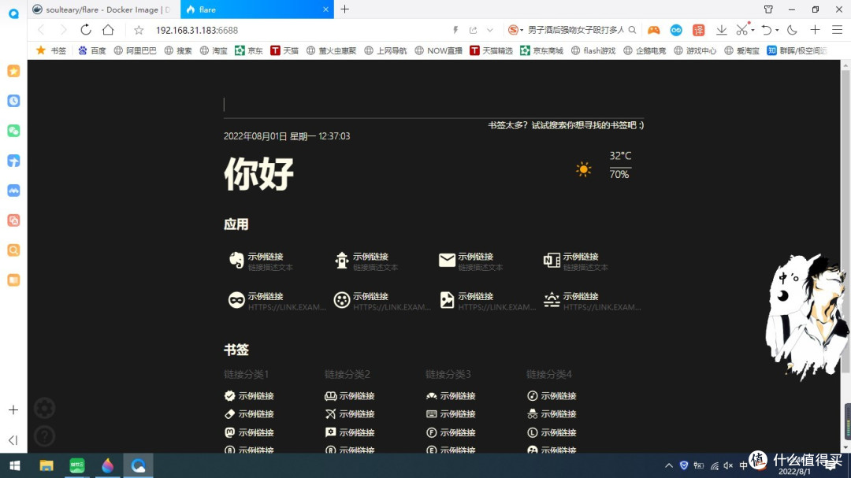Open the sidebar history clock icon

[x=13, y=101]
